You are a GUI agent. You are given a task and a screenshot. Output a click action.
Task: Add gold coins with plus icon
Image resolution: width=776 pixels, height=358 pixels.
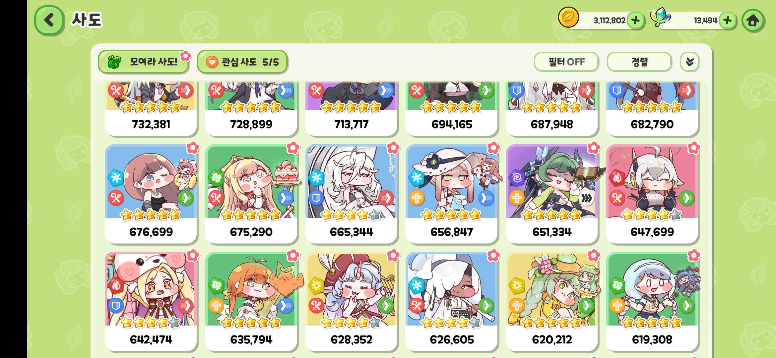click(635, 21)
